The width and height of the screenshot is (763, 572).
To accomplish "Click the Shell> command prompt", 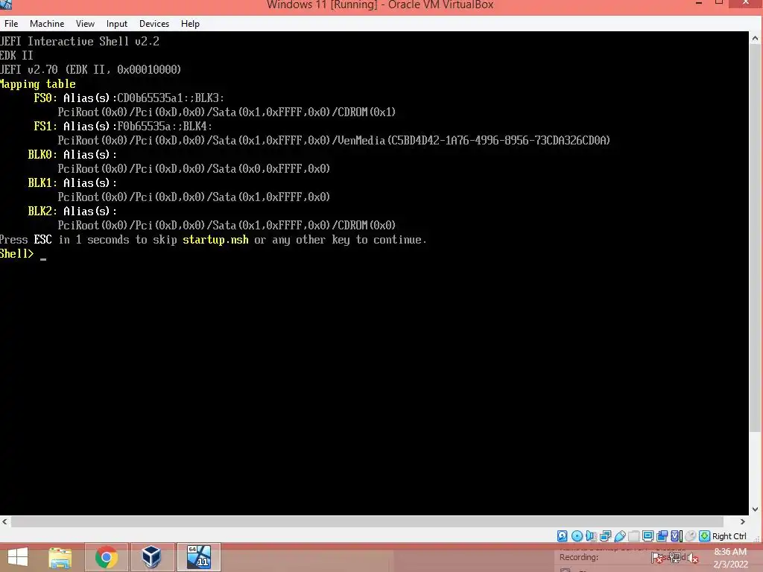I will coord(16,253).
